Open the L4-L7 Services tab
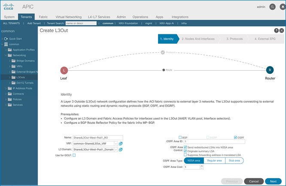 tap(99, 17)
